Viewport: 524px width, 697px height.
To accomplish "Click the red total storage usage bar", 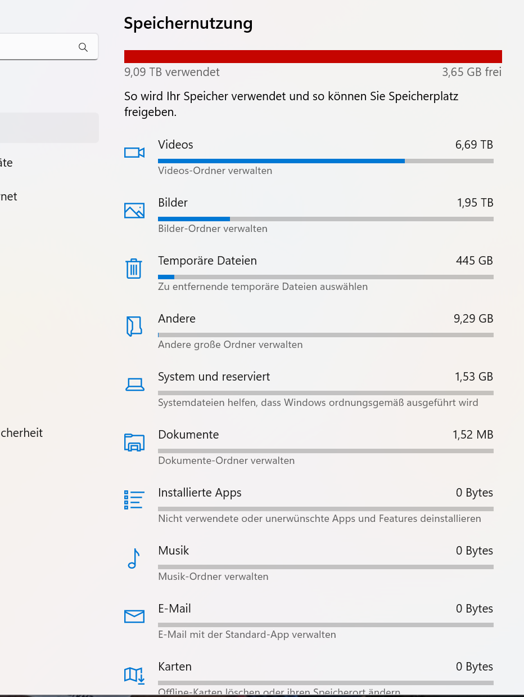I will tap(313, 56).
